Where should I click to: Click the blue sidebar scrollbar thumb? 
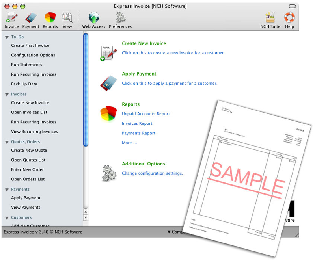(86, 90)
